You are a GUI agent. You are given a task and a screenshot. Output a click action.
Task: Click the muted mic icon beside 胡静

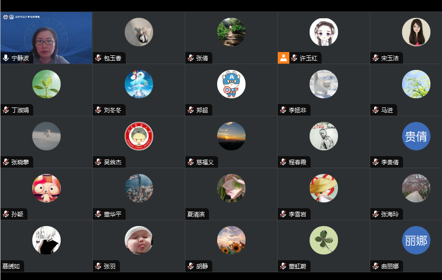click(191, 266)
